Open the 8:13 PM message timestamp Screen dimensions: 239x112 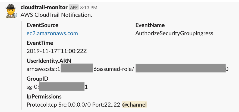tap(89, 7)
